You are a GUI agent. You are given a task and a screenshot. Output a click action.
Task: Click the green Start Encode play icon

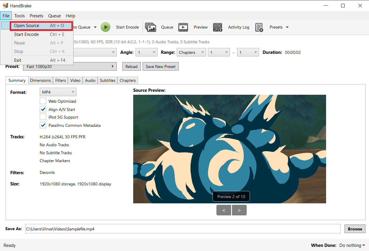pos(106,27)
